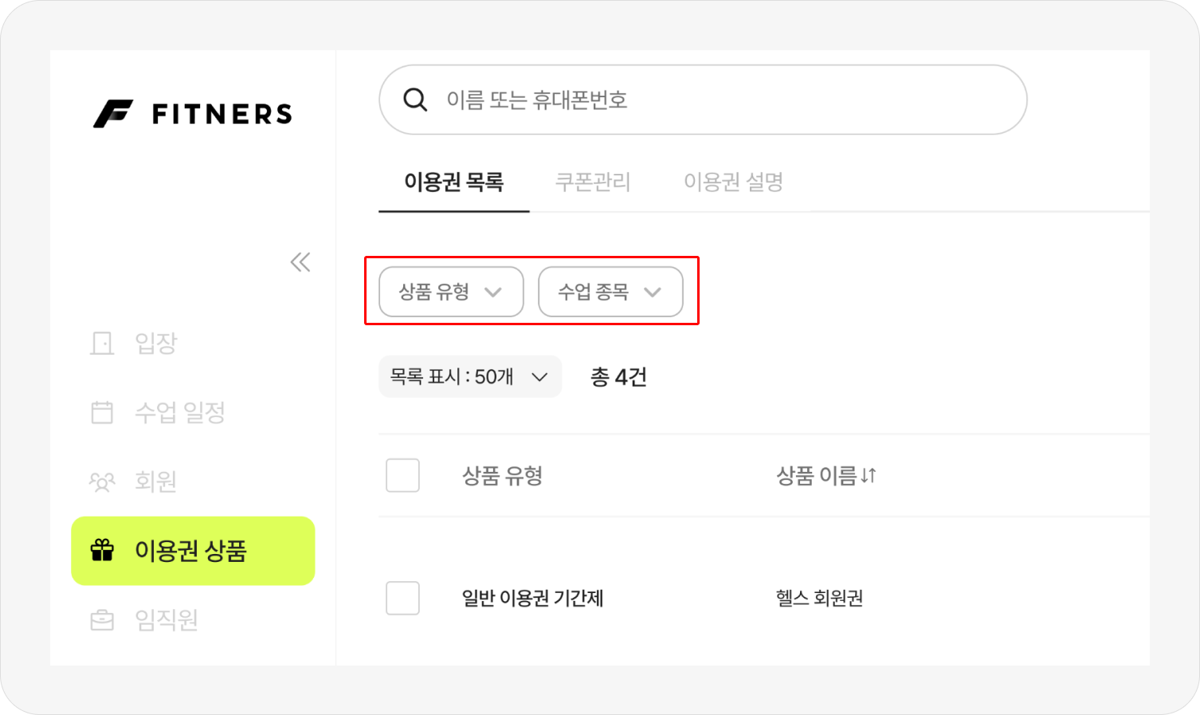Sort by 상품 이름 arrows icon

pyautogui.click(x=869, y=476)
